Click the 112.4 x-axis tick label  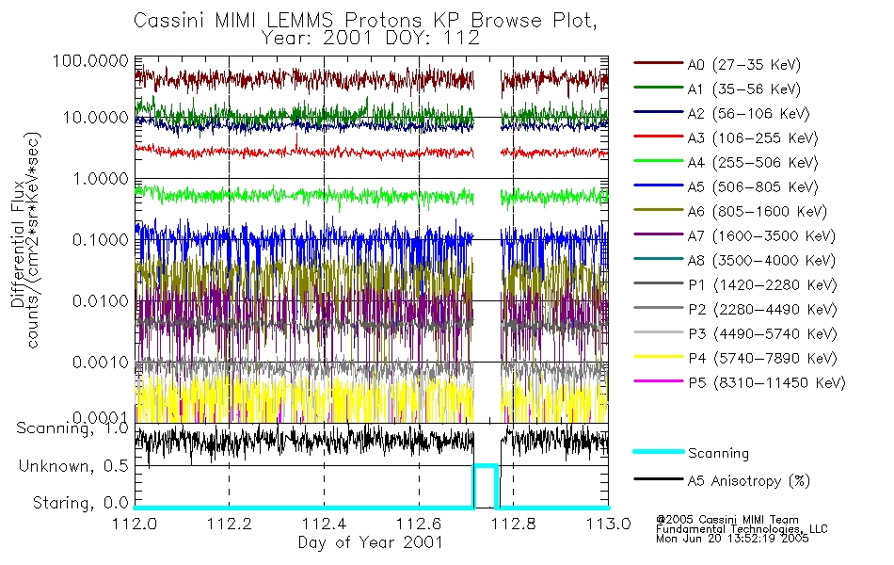tap(325, 524)
